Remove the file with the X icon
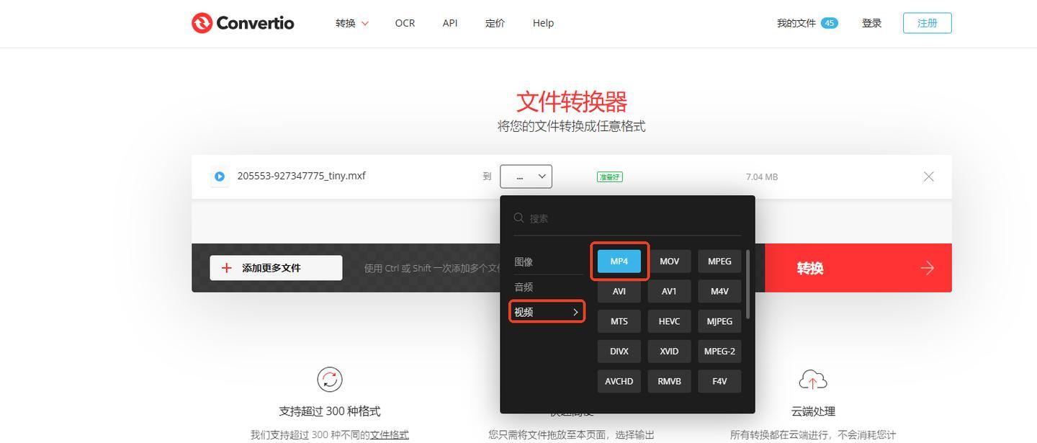The width and height of the screenshot is (1037, 443). pyautogui.click(x=928, y=176)
